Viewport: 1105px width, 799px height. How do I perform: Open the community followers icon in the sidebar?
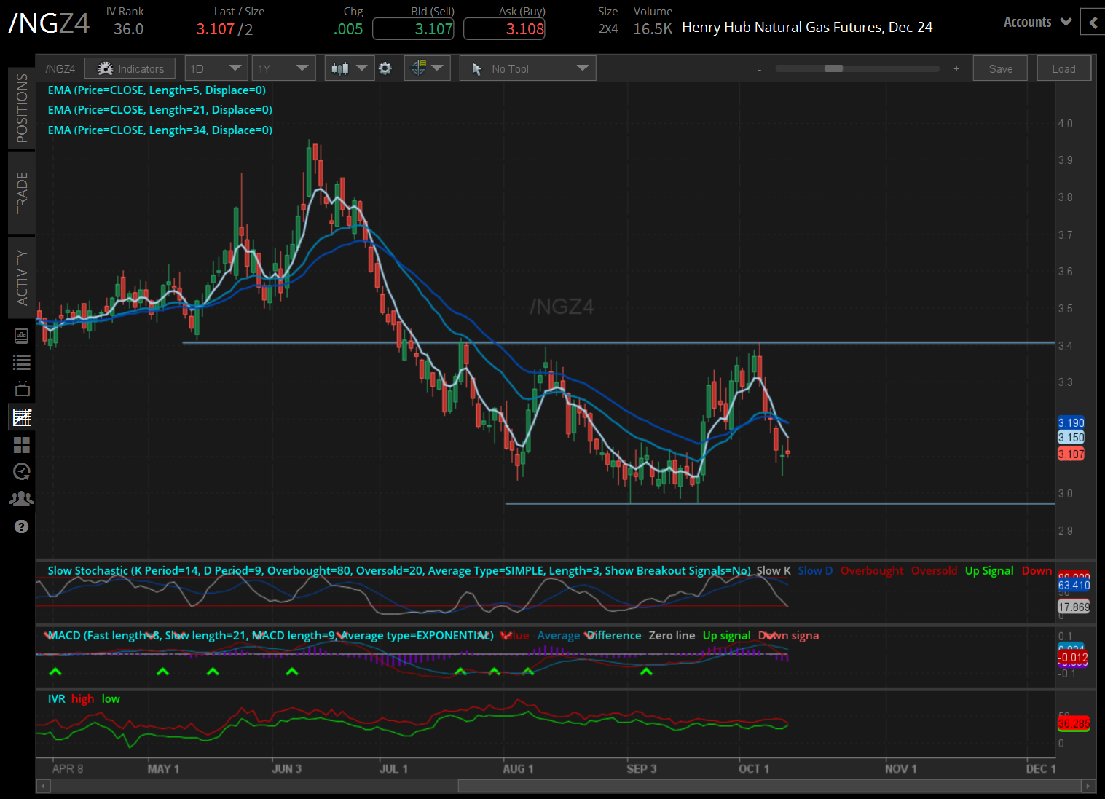tap(22, 498)
